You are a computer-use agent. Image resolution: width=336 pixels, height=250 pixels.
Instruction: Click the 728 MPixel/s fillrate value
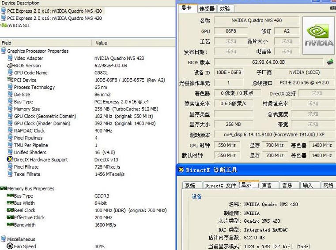click(108, 167)
